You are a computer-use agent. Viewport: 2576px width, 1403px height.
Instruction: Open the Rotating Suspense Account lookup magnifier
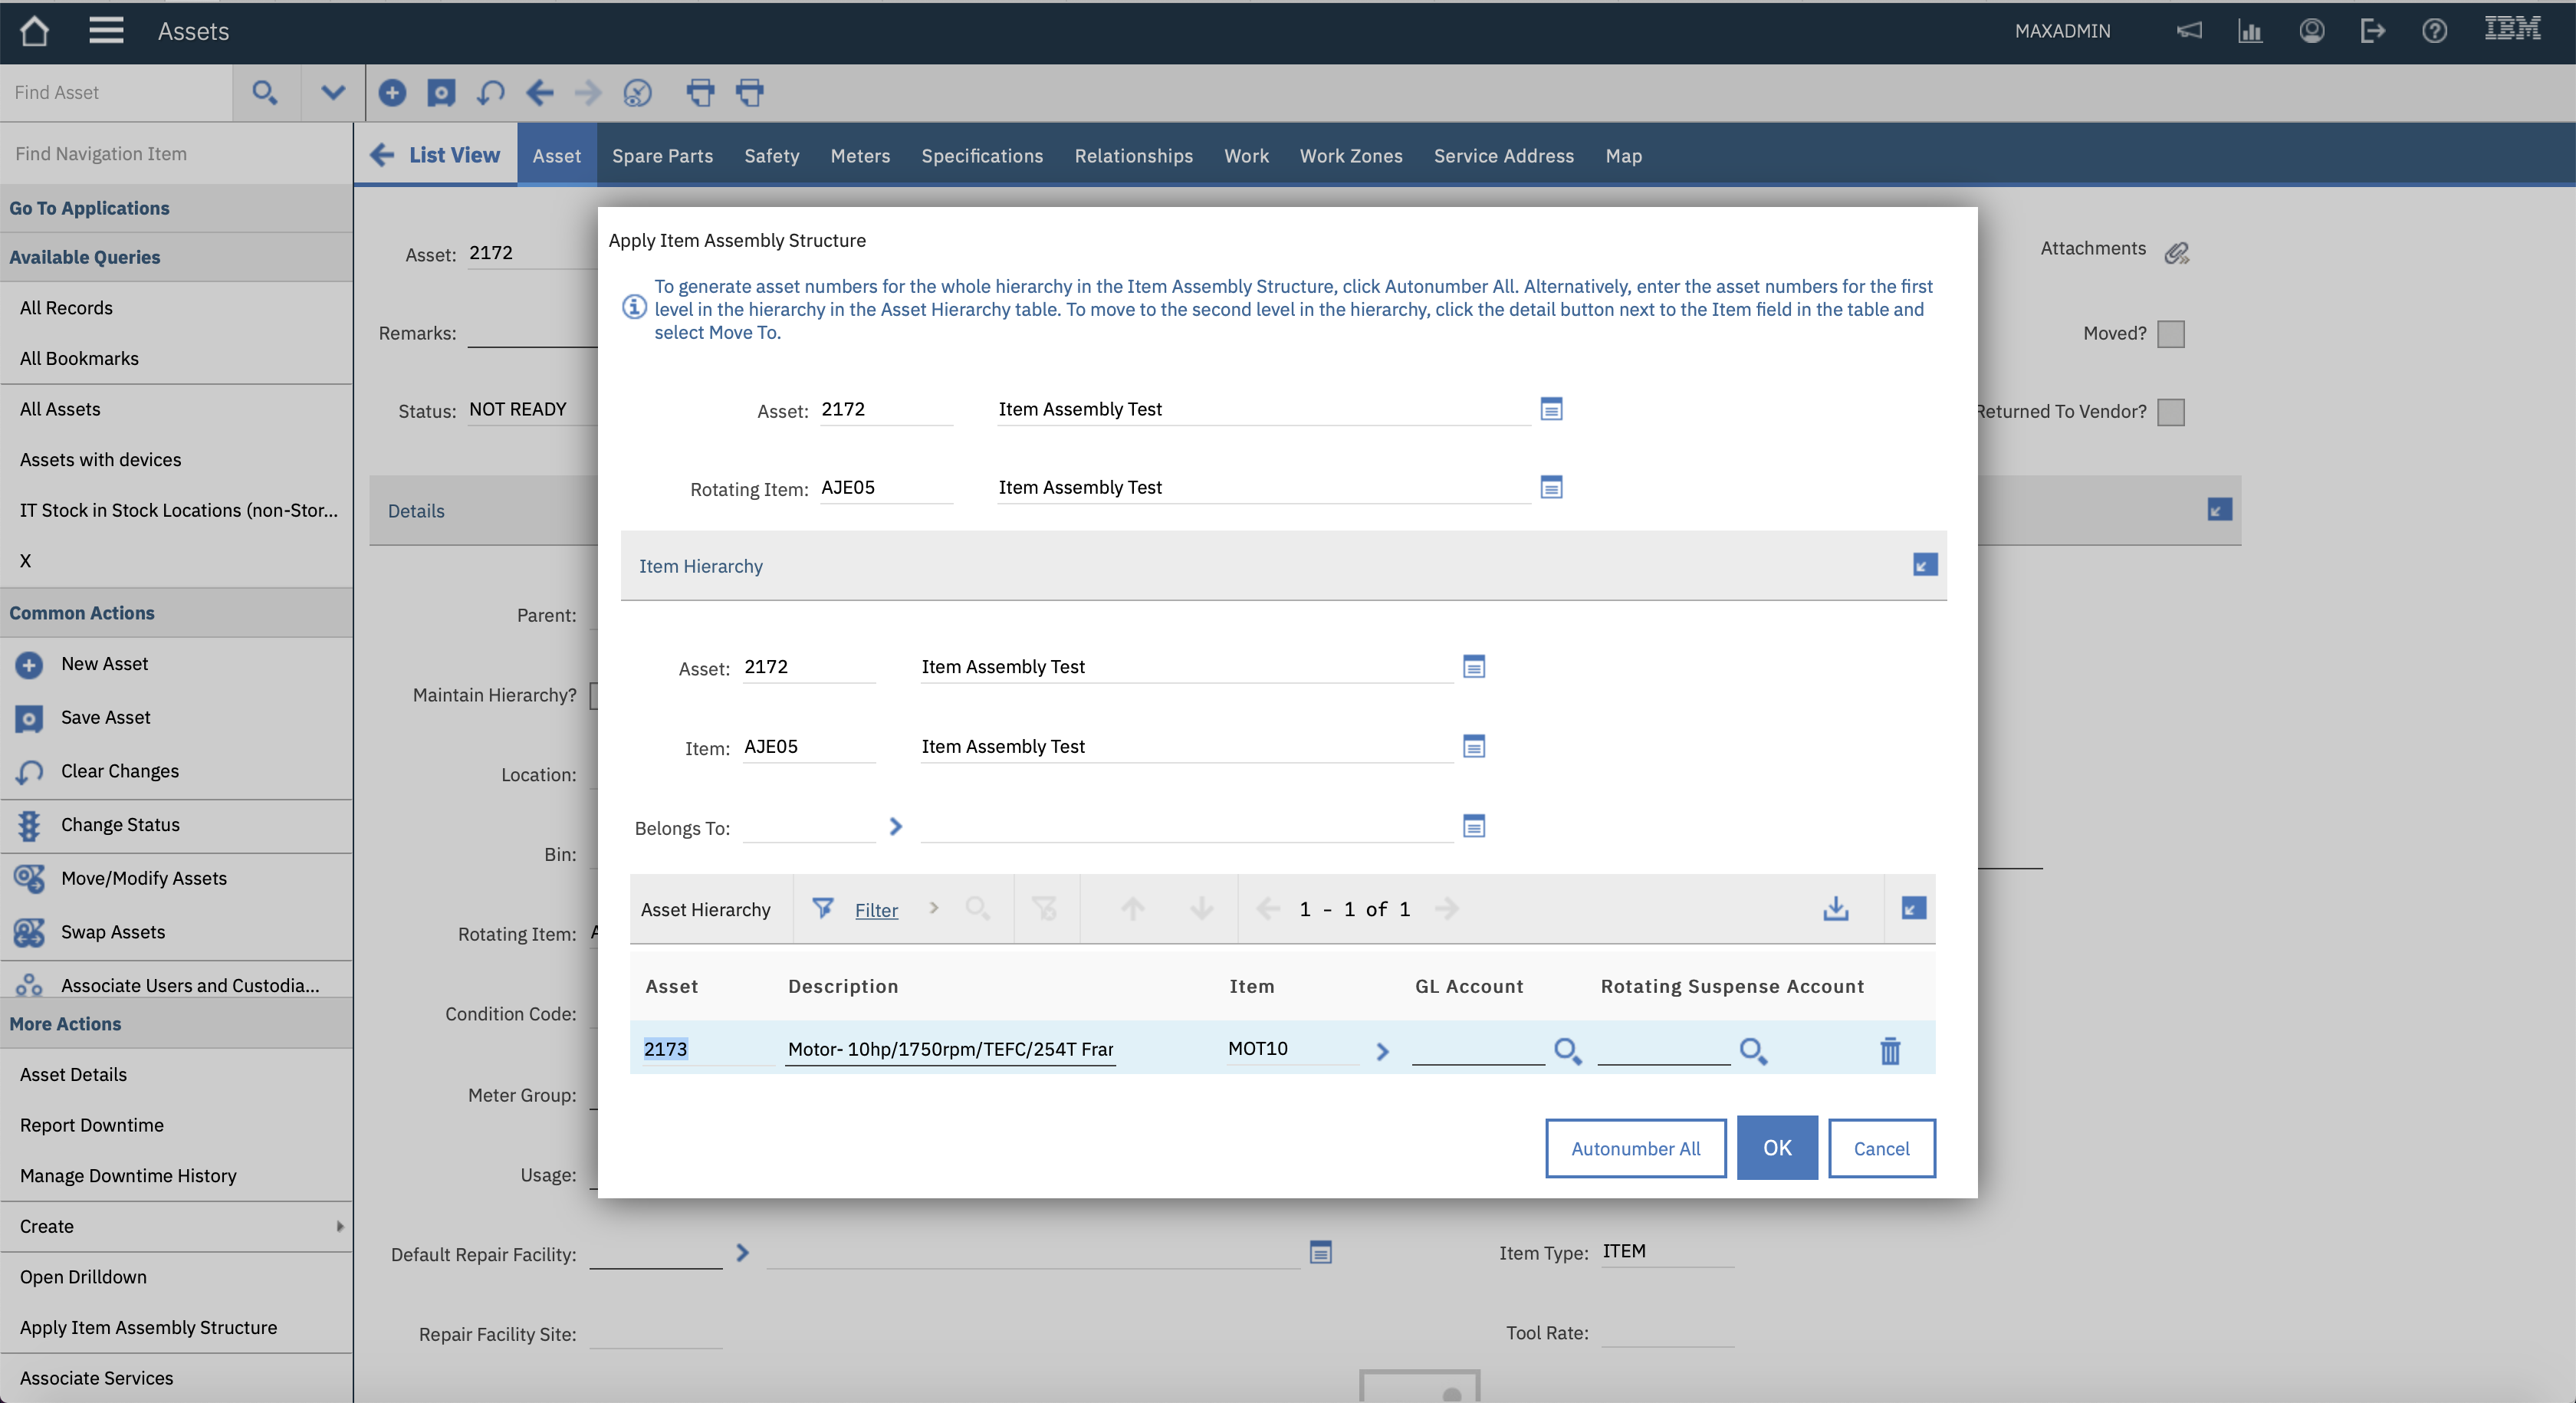[1755, 1051]
